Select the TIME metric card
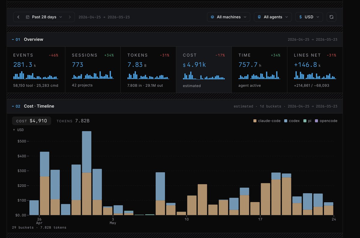The height and width of the screenshot is (238, 360). pos(259,70)
